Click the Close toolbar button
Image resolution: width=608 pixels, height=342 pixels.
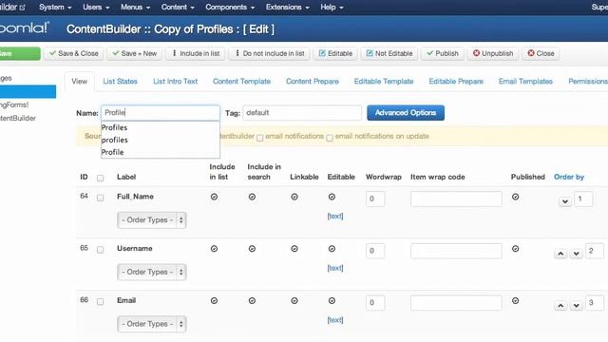point(541,53)
